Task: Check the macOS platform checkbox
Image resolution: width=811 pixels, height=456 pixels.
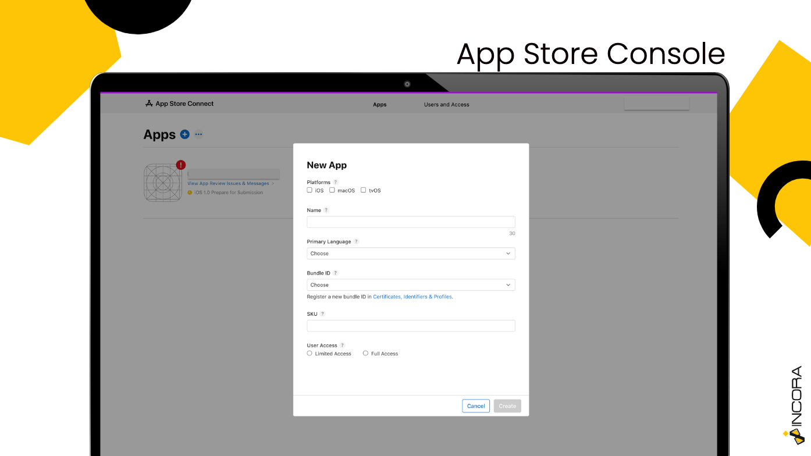Action: 332,190
